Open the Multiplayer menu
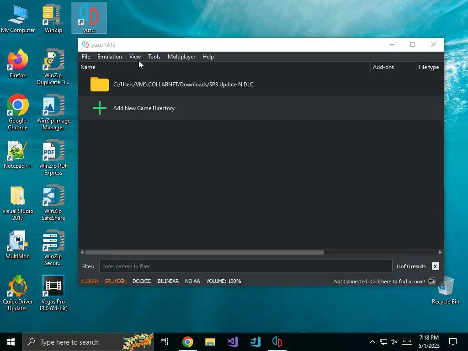Viewport: 468px width, 351px height. click(x=181, y=56)
